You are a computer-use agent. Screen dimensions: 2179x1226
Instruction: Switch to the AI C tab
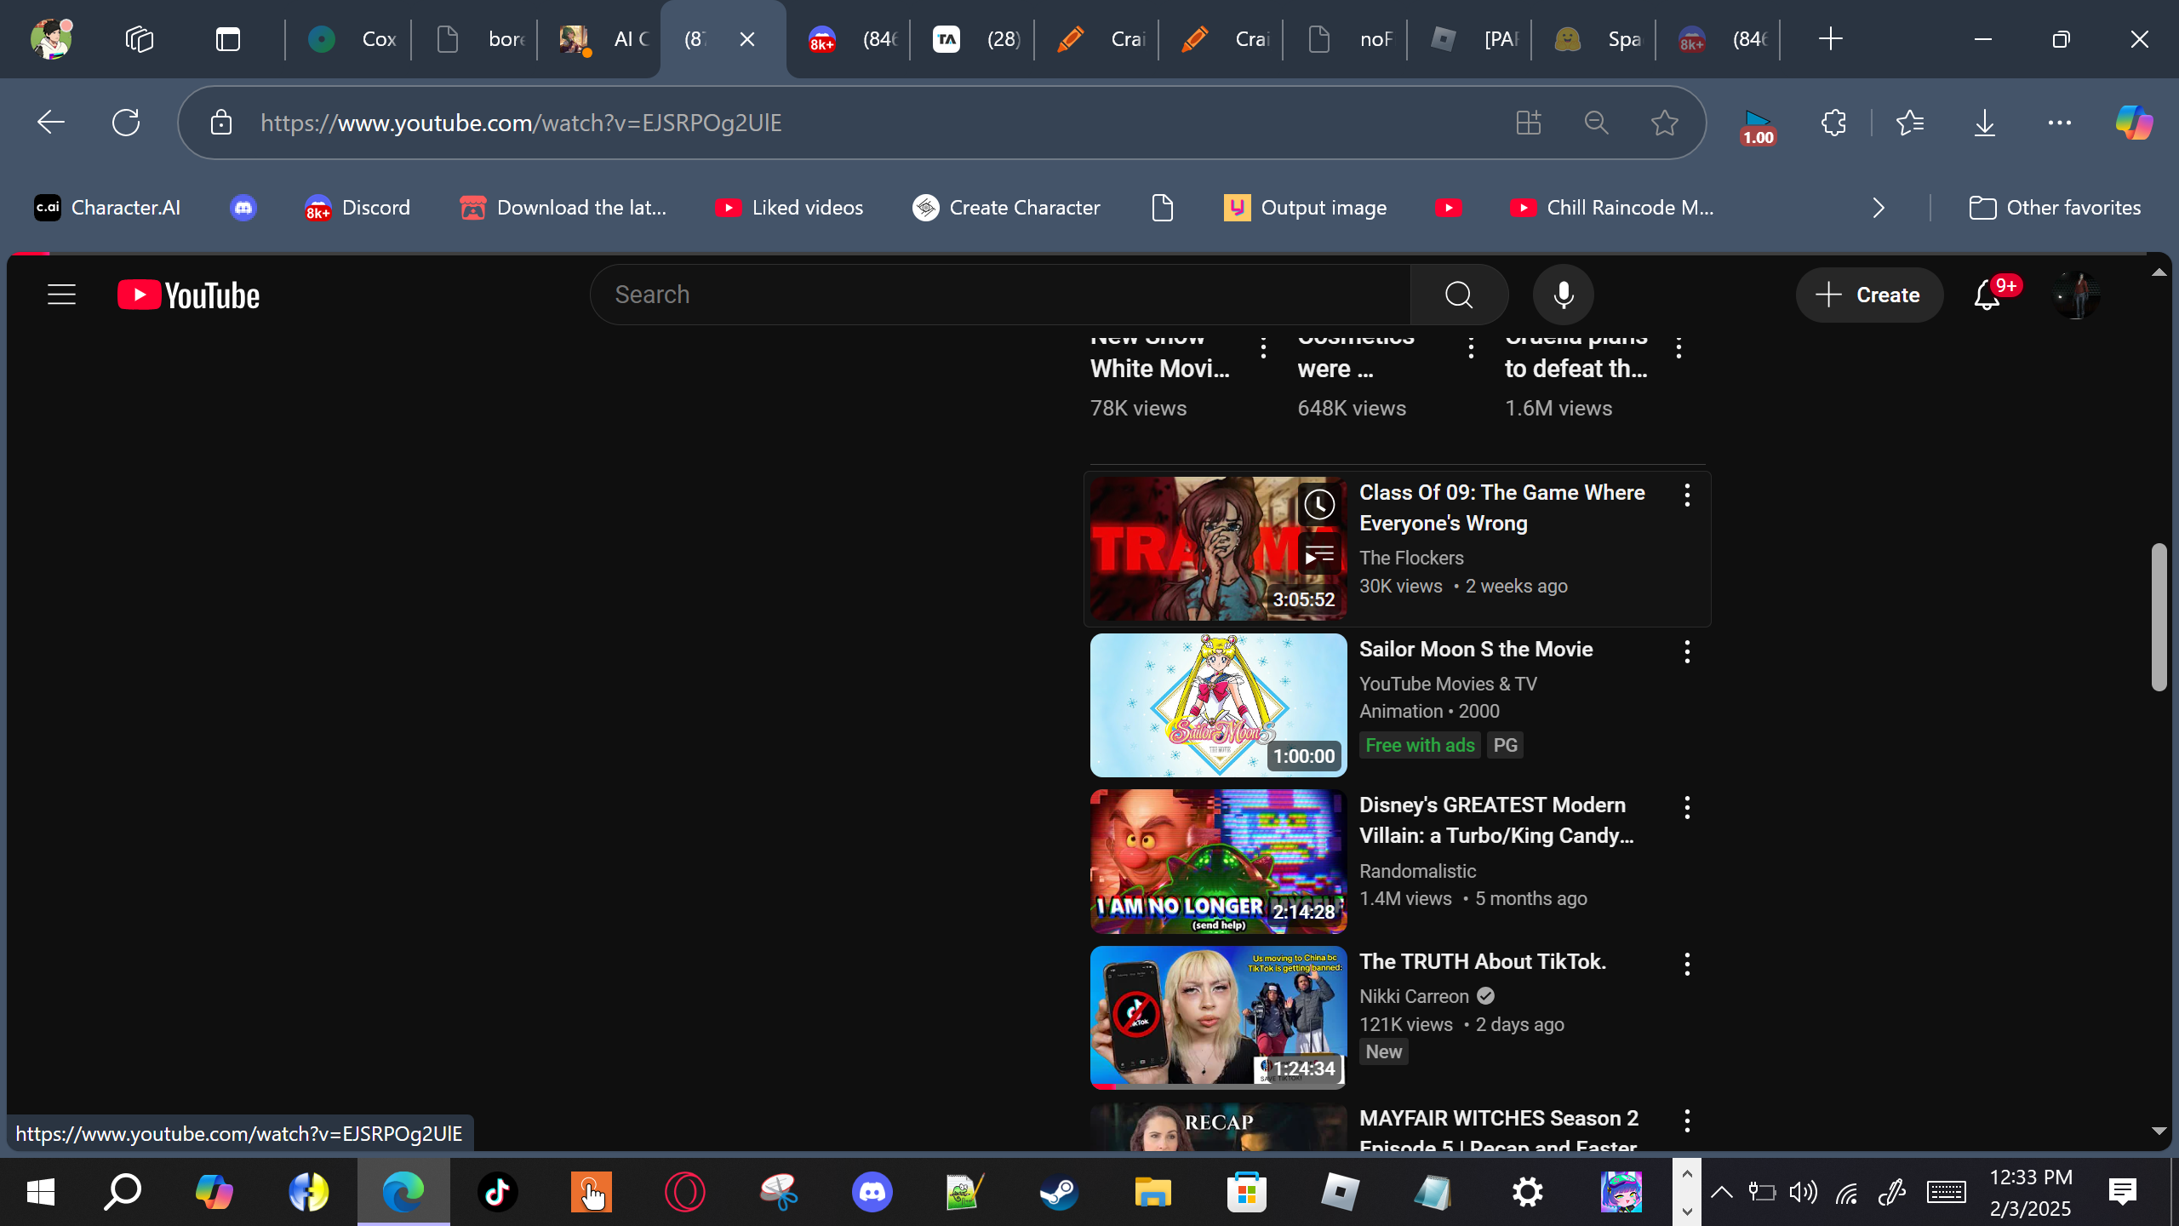(x=599, y=39)
